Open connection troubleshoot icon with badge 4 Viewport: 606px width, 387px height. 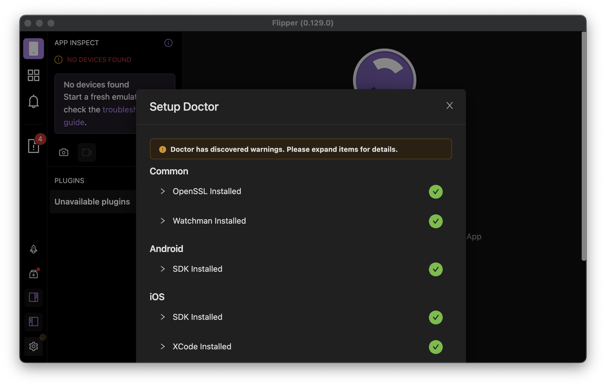(34, 145)
